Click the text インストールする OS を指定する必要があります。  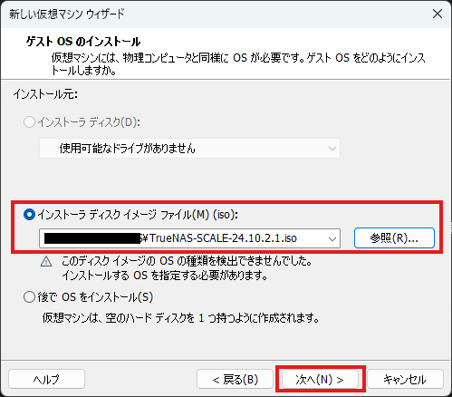point(165,276)
